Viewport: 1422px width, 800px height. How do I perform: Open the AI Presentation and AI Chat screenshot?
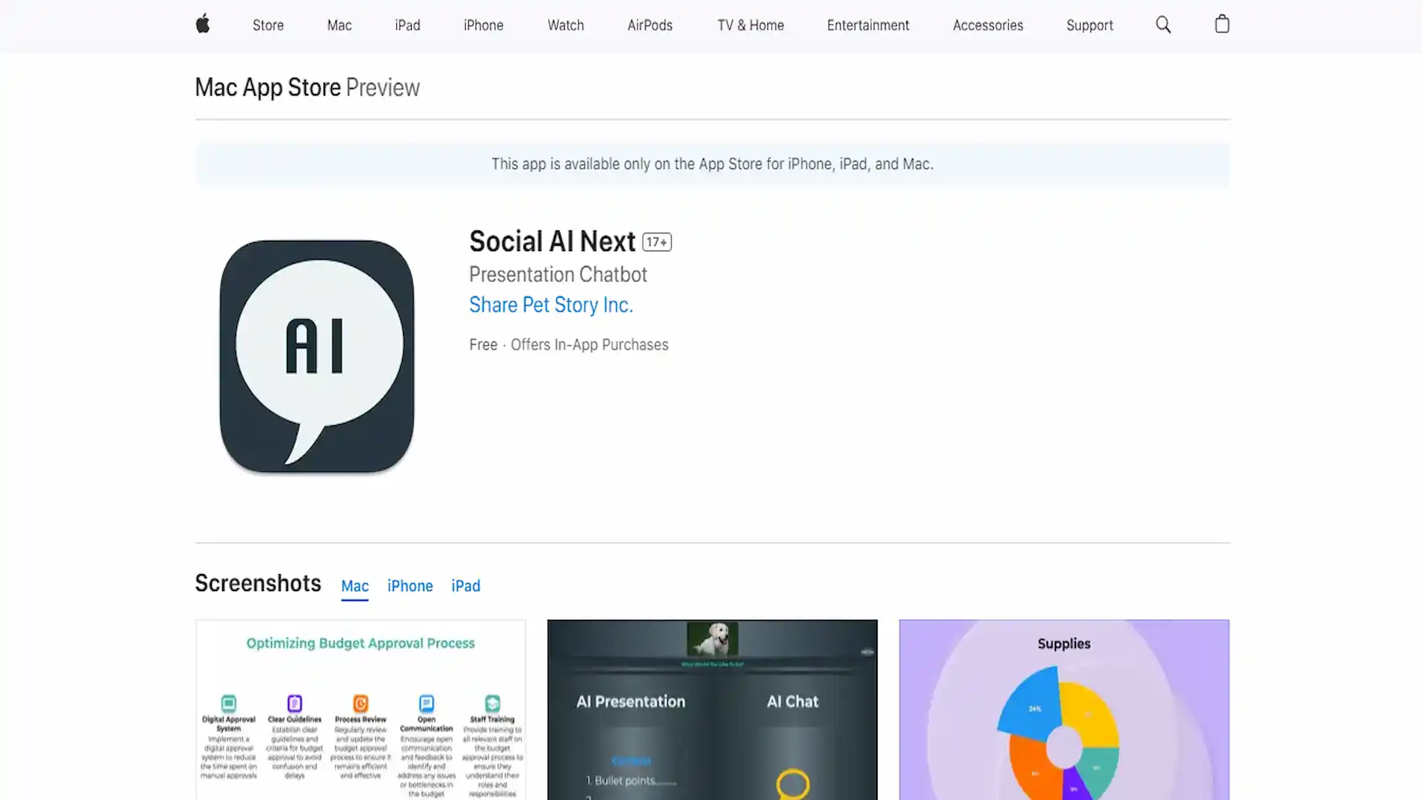pos(712,710)
